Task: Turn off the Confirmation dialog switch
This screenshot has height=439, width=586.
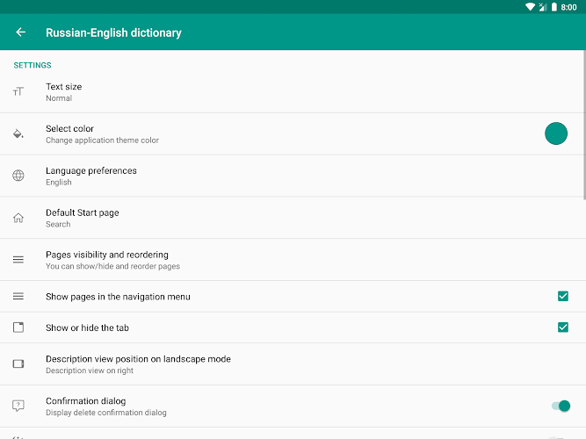Action: coord(561,406)
